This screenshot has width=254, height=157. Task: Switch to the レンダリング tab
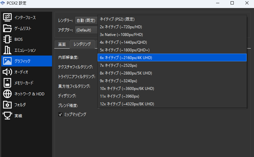click(x=82, y=44)
